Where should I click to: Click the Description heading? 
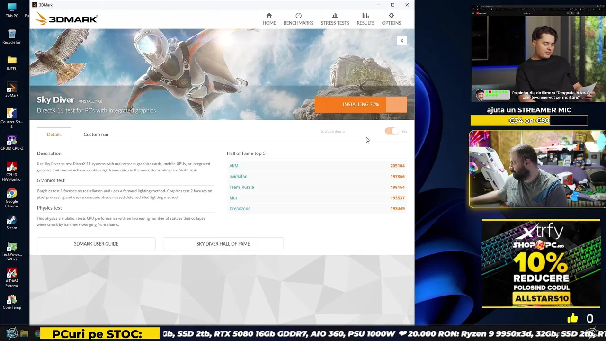pyautogui.click(x=49, y=153)
